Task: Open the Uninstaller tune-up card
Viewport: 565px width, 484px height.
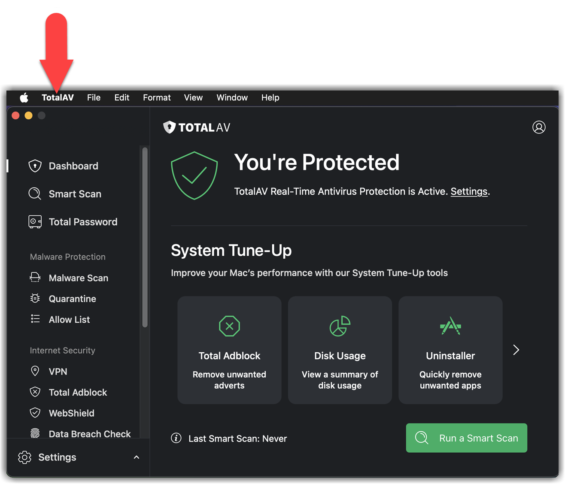Action: pos(450,350)
